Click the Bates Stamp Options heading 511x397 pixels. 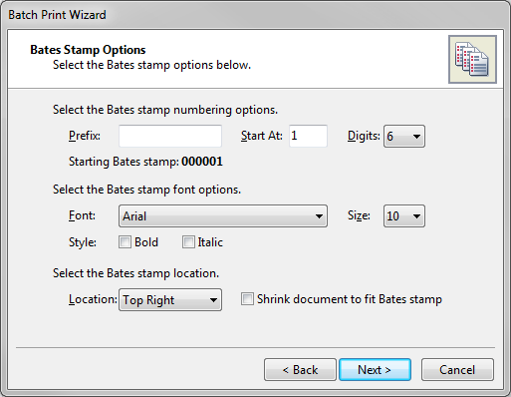(x=88, y=50)
